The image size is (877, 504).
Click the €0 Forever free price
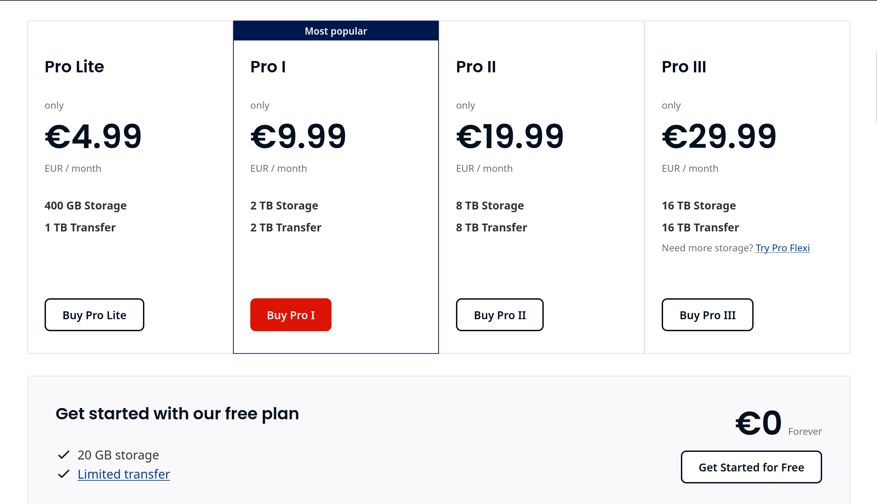pos(778,423)
